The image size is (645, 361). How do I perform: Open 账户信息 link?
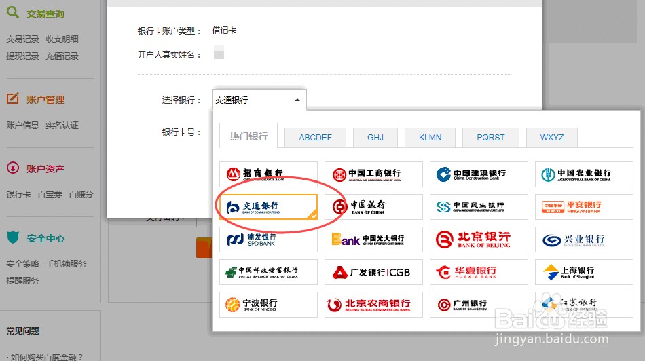pyautogui.click(x=22, y=125)
